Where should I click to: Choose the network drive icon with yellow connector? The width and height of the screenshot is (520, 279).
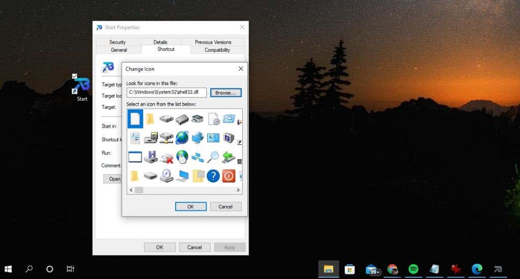coord(166,138)
